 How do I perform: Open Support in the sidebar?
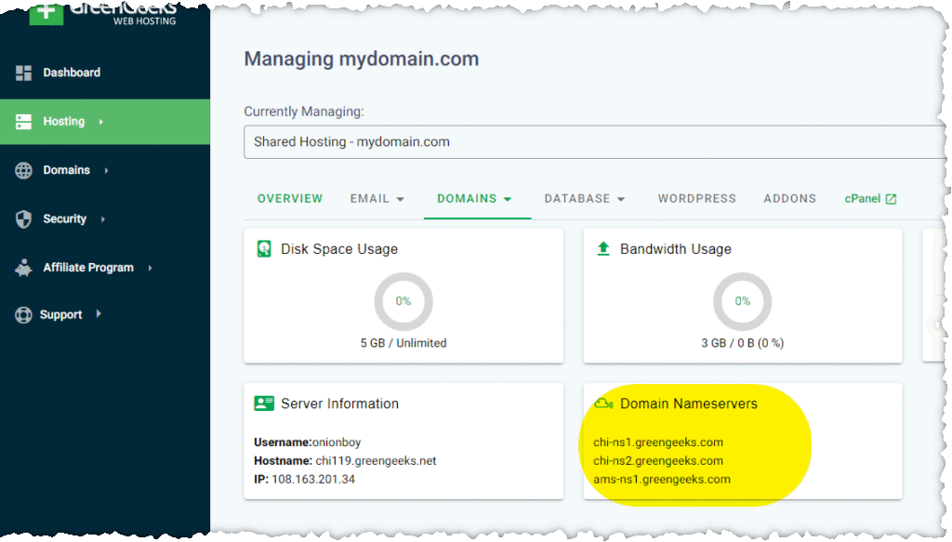tap(60, 315)
